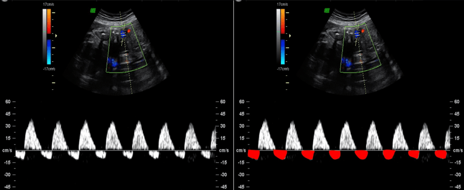
Task: Click the -45 label at far left axis
Action: coord(7,186)
